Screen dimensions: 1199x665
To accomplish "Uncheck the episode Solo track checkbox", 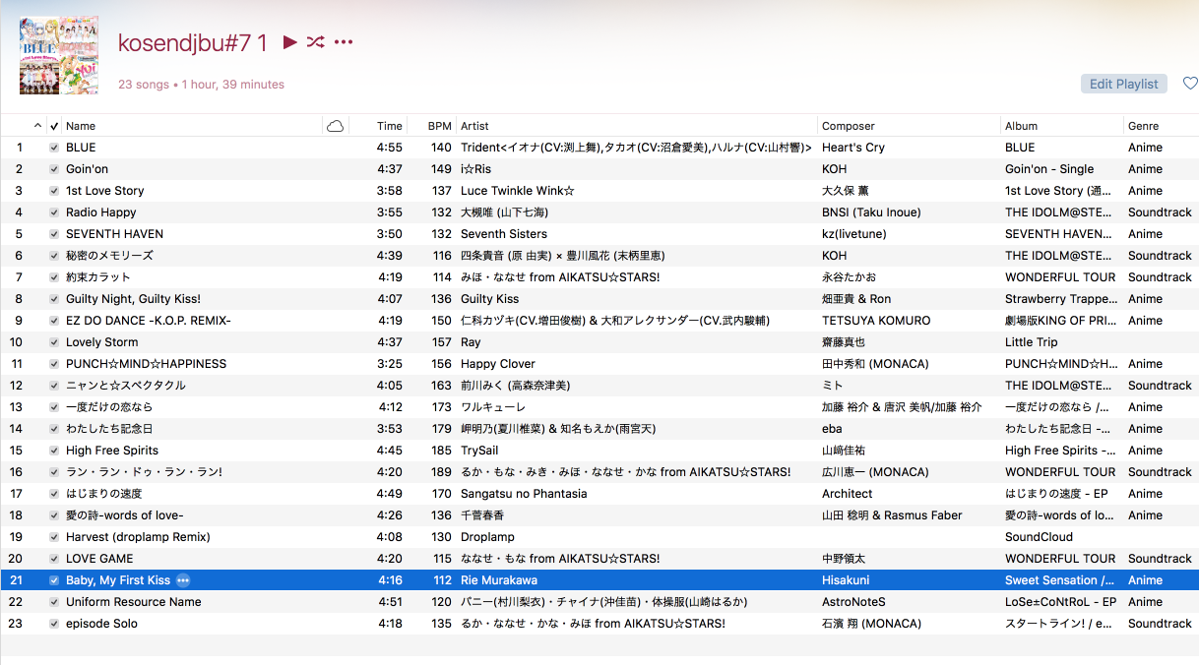I will (x=54, y=624).
